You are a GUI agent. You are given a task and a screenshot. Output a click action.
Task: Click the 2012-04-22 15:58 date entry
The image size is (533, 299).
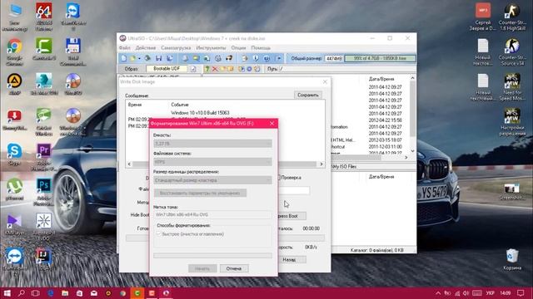(x=385, y=120)
